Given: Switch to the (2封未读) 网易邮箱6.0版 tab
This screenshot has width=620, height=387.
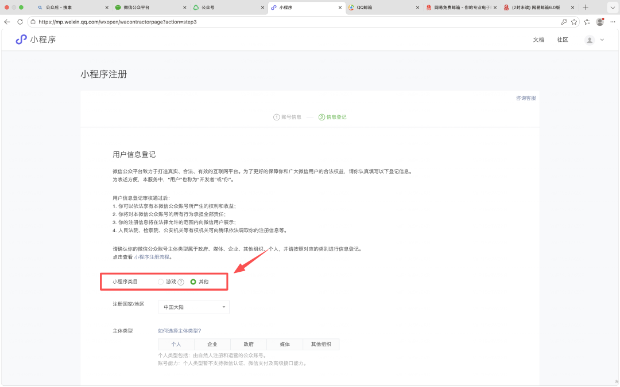Looking at the screenshot, I should click(539, 7).
